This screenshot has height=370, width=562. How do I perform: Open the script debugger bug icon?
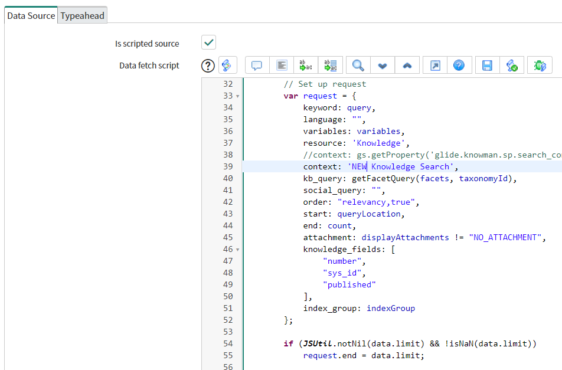(540, 65)
